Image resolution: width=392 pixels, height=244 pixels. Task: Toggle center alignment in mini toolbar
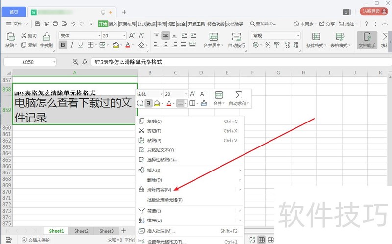tap(180, 103)
